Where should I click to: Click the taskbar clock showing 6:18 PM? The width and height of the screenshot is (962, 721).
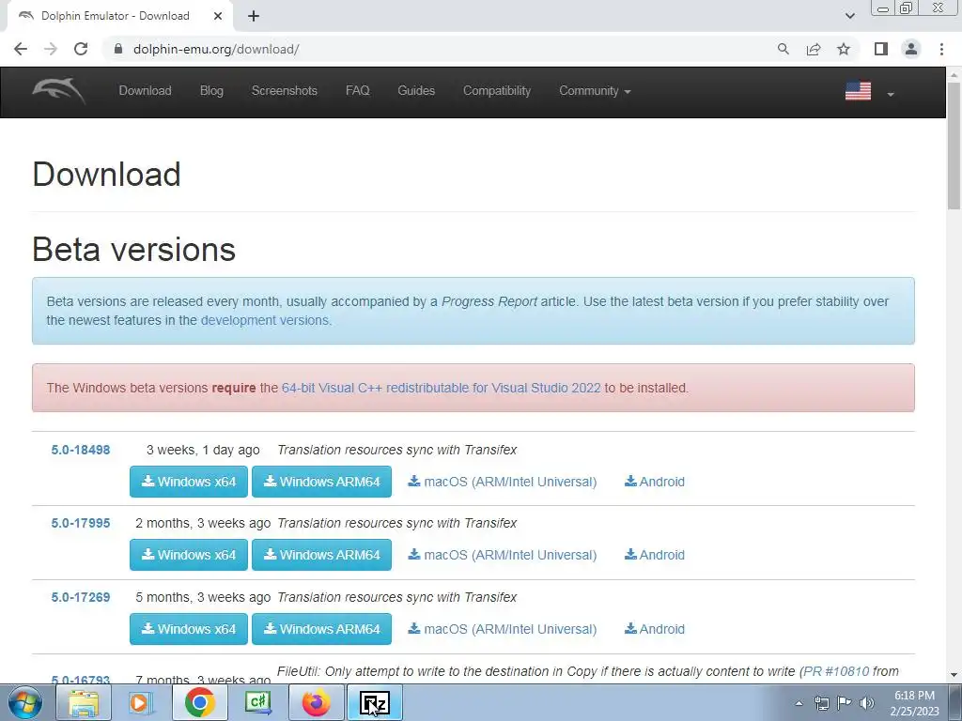915,703
